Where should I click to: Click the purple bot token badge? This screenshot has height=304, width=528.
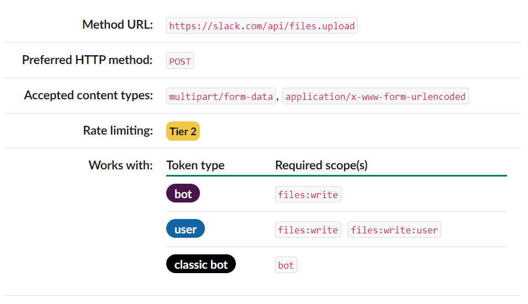tap(183, 193)
